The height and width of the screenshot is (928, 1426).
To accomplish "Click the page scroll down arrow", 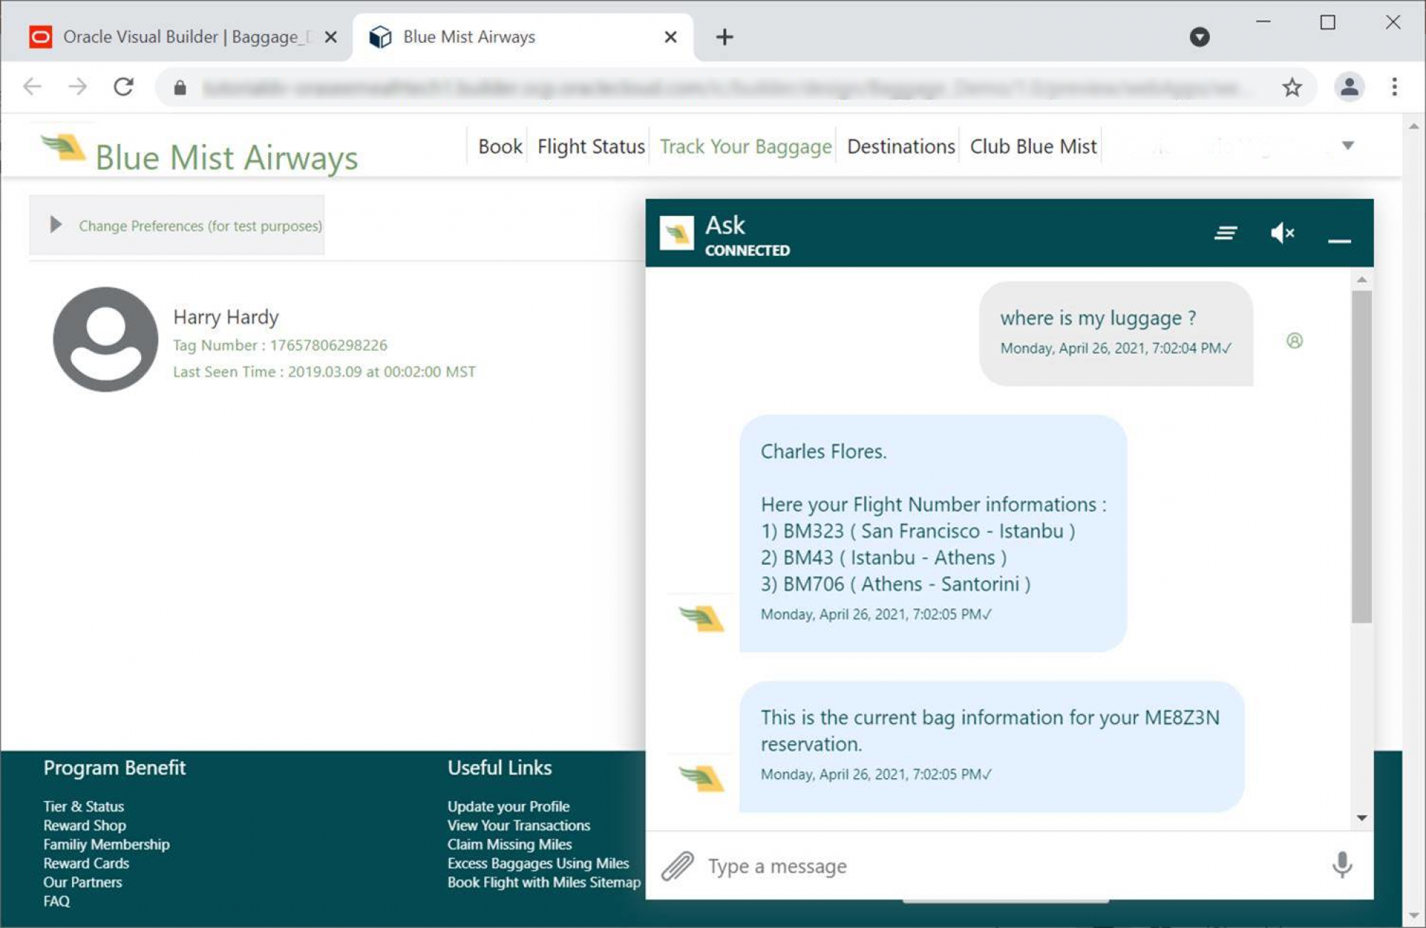I will [x=1413, y=916].
